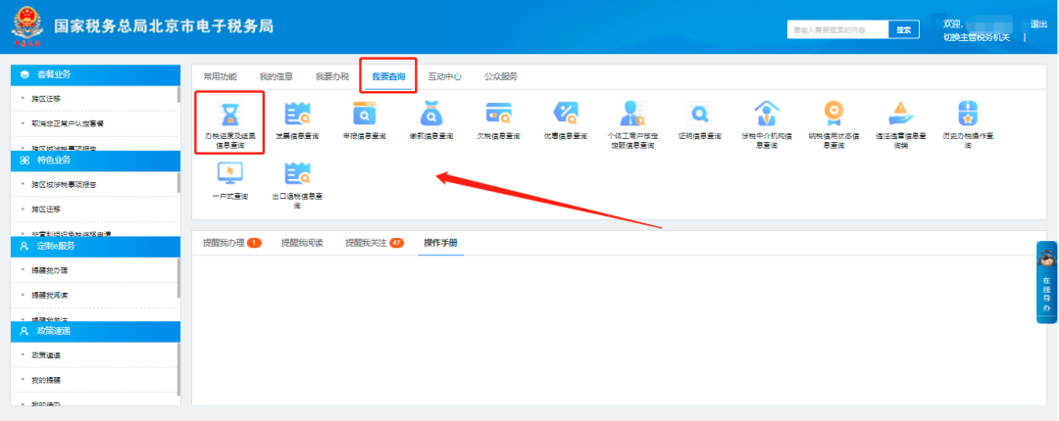
Task: Click the national tax emblem logo
Action: pos(27,26)
